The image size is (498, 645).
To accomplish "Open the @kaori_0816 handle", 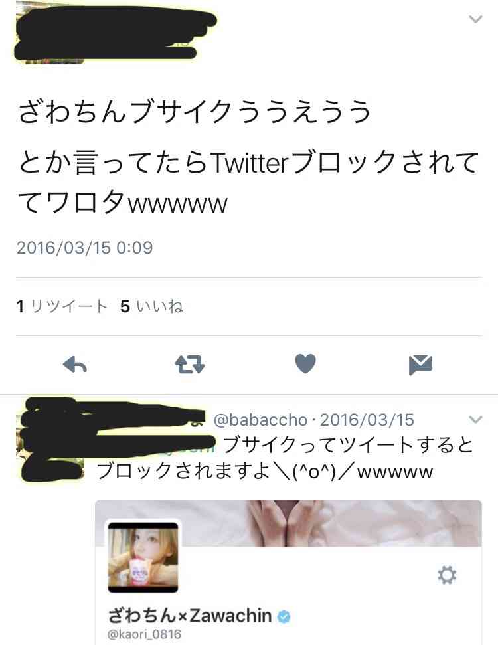I will point(144,634).
